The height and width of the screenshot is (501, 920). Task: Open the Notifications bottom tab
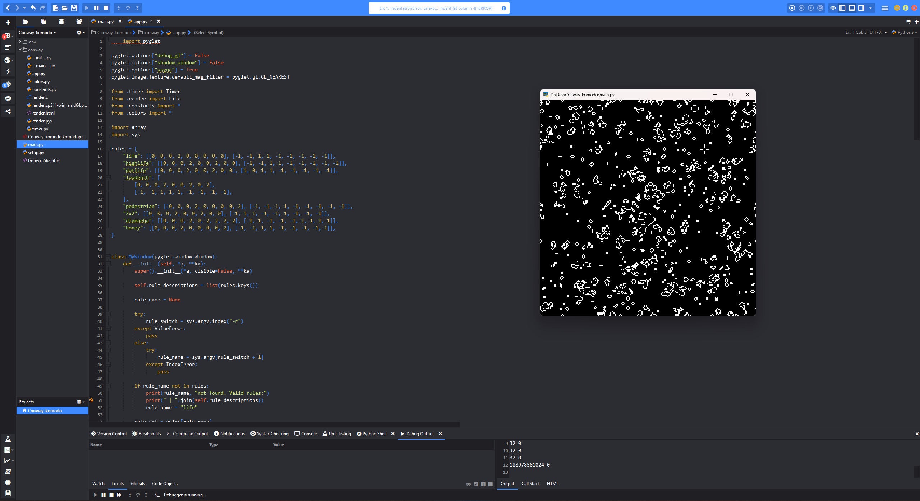(x=229, y=434)
